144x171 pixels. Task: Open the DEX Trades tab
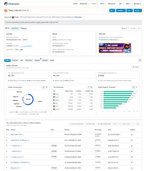(29, 60)
